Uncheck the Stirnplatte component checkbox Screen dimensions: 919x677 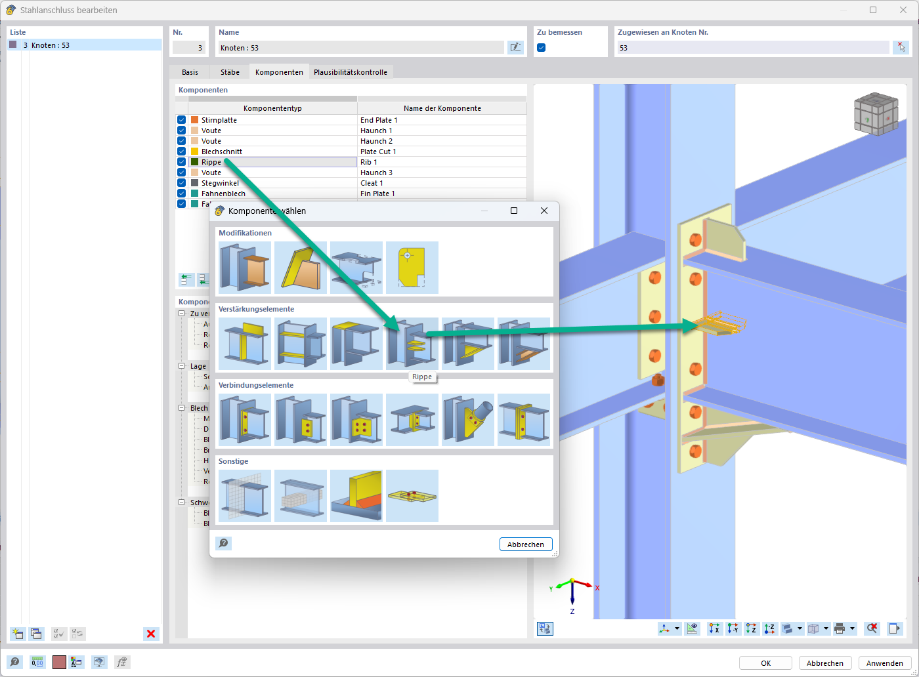tap(182, 120)
